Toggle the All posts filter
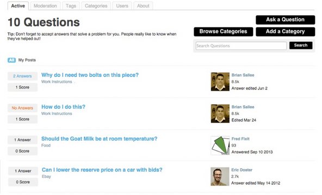 12,60
